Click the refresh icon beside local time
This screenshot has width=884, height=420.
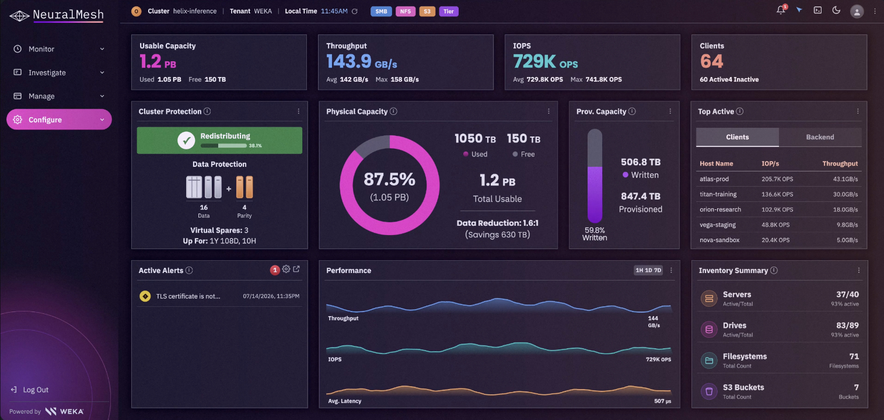click(354, 11)
